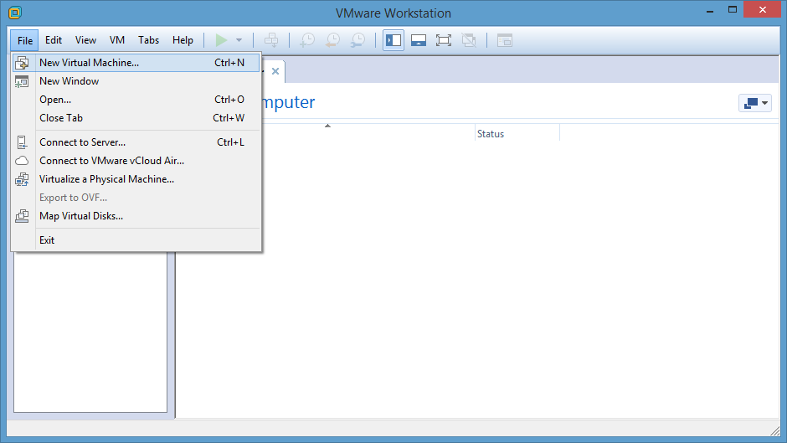Click the Unity mode toolbar icon

[469, 40]
